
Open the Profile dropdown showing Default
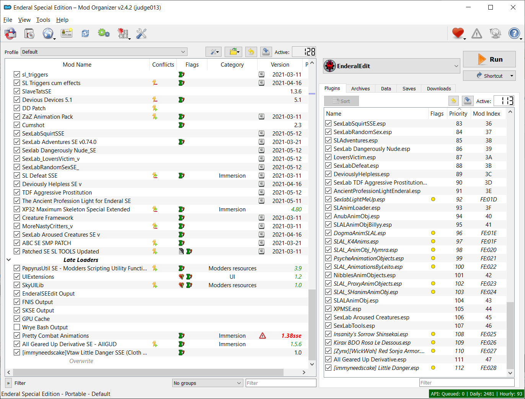click(104, 52)
